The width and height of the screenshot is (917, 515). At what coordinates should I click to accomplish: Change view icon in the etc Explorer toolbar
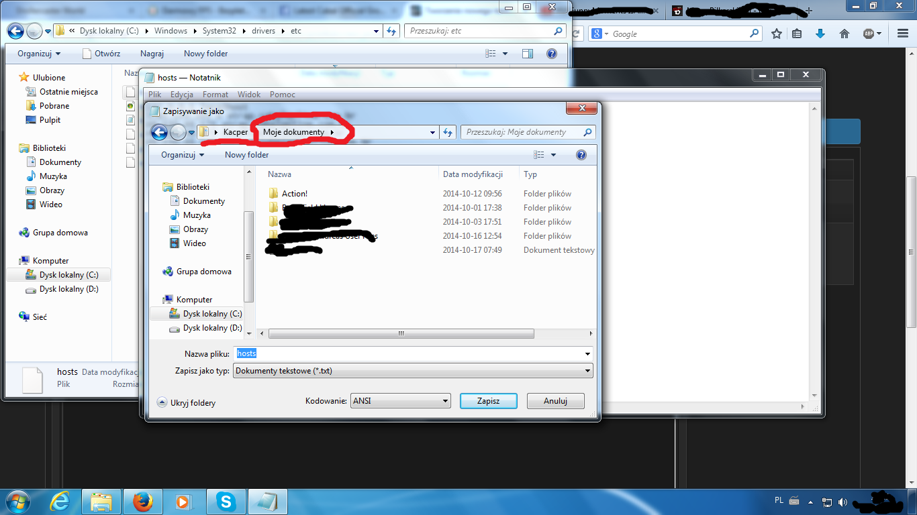[491, 54]
